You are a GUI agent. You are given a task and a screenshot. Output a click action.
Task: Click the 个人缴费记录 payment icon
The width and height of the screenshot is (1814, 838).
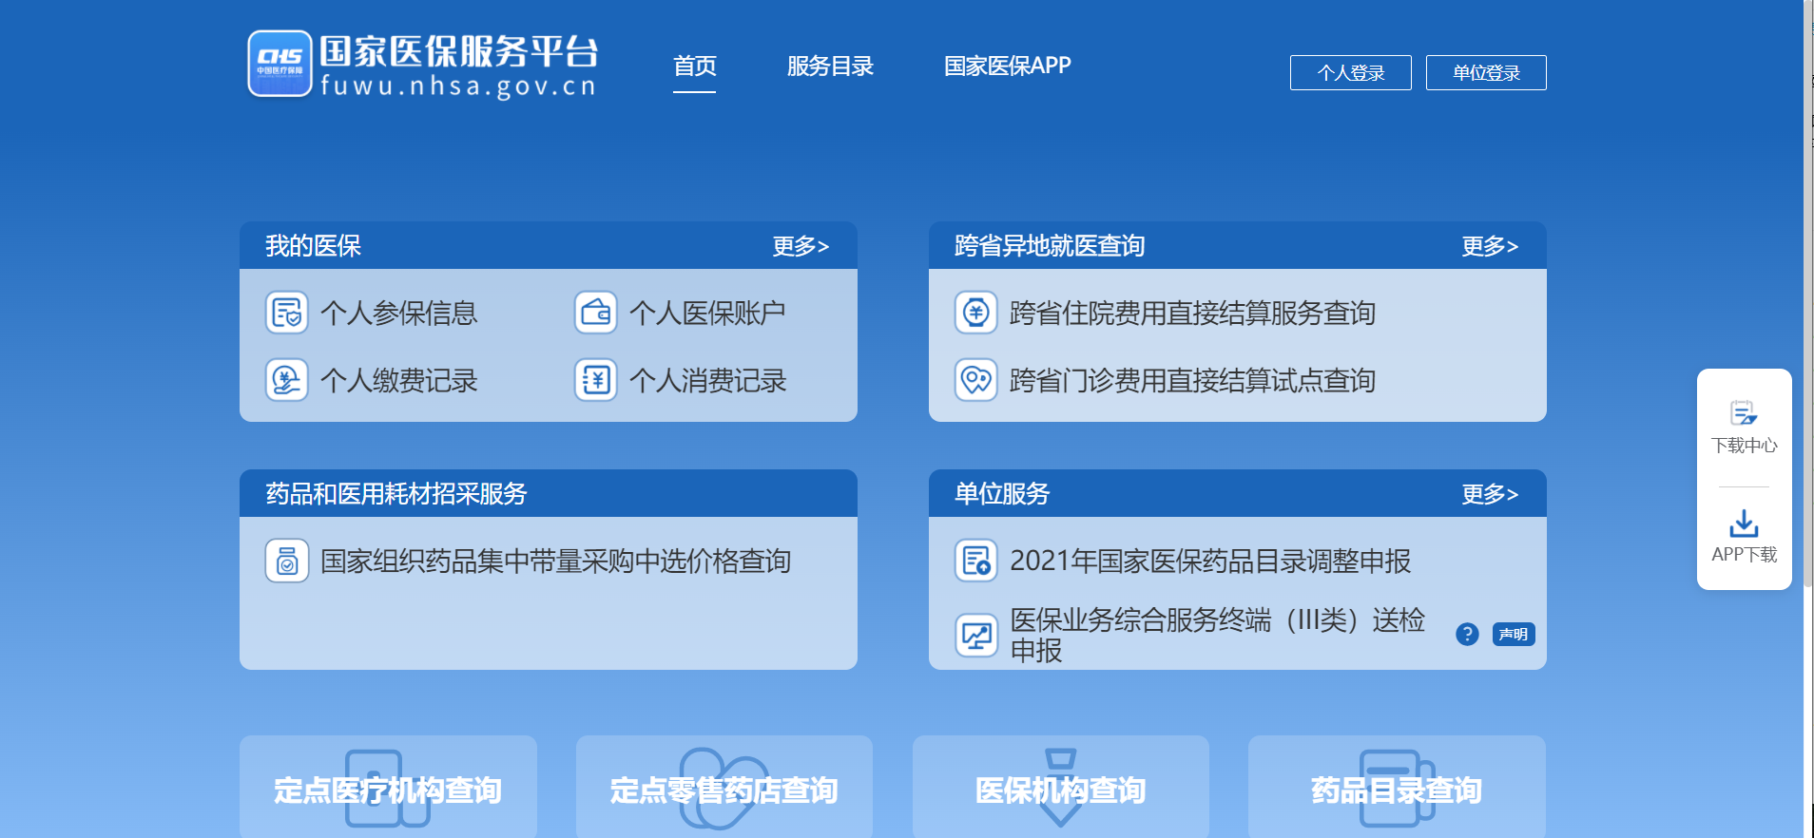286,380
